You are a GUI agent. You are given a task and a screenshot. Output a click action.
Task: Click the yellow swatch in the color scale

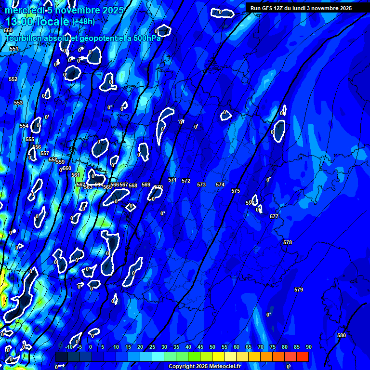(218, 357)
